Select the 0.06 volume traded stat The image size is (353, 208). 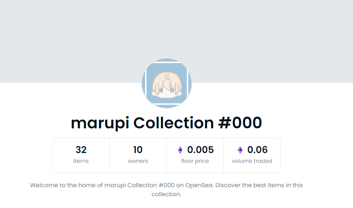(252, 155)
